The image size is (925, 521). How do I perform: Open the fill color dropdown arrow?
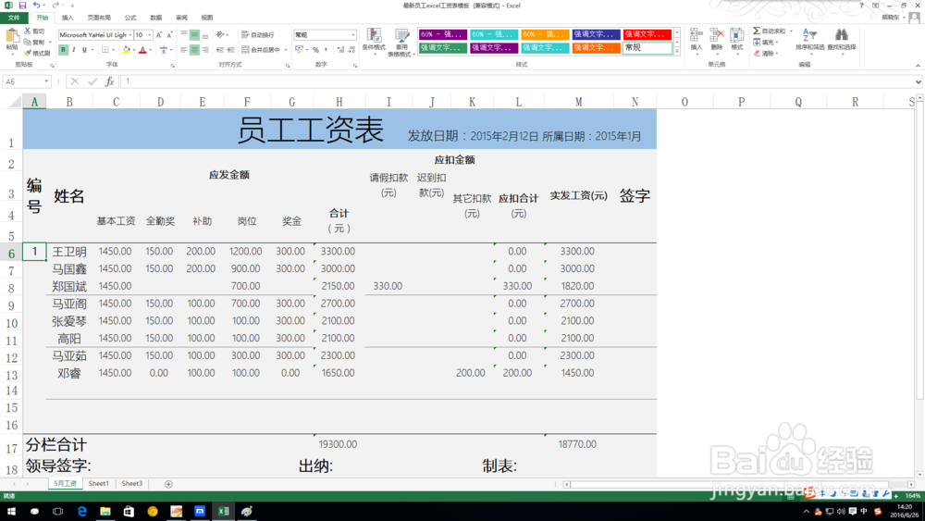[x=134, y=50]
